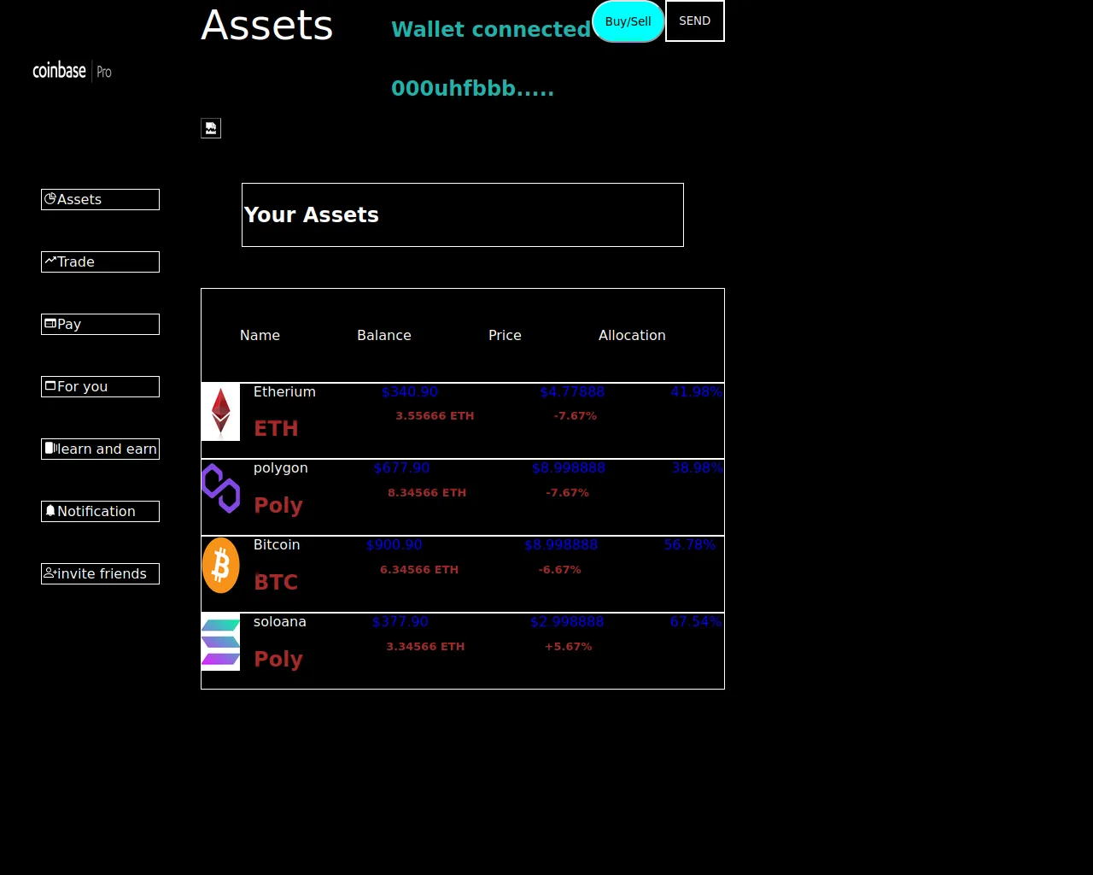Click the wallet address 000uhfbbb.....
The width and height of the screenshot is (1093, 875).
(472, 88)
